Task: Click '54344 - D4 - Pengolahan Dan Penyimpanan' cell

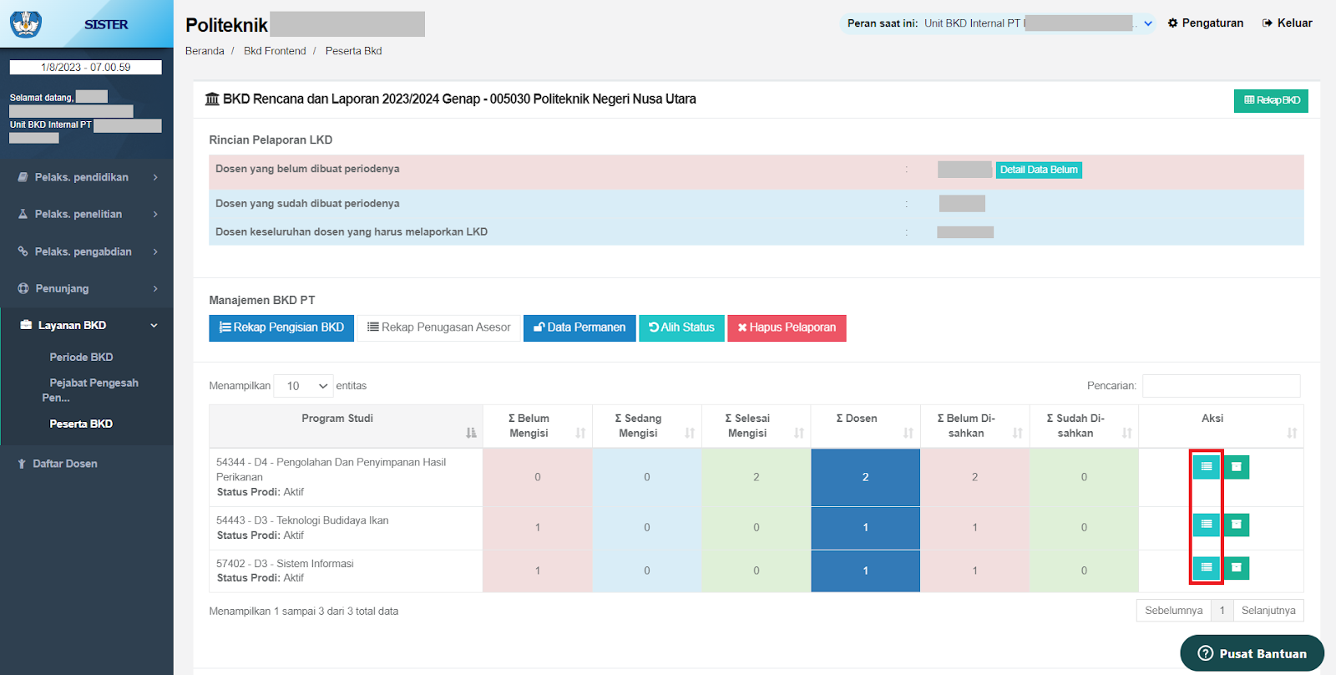Action: tap(346, 477)
